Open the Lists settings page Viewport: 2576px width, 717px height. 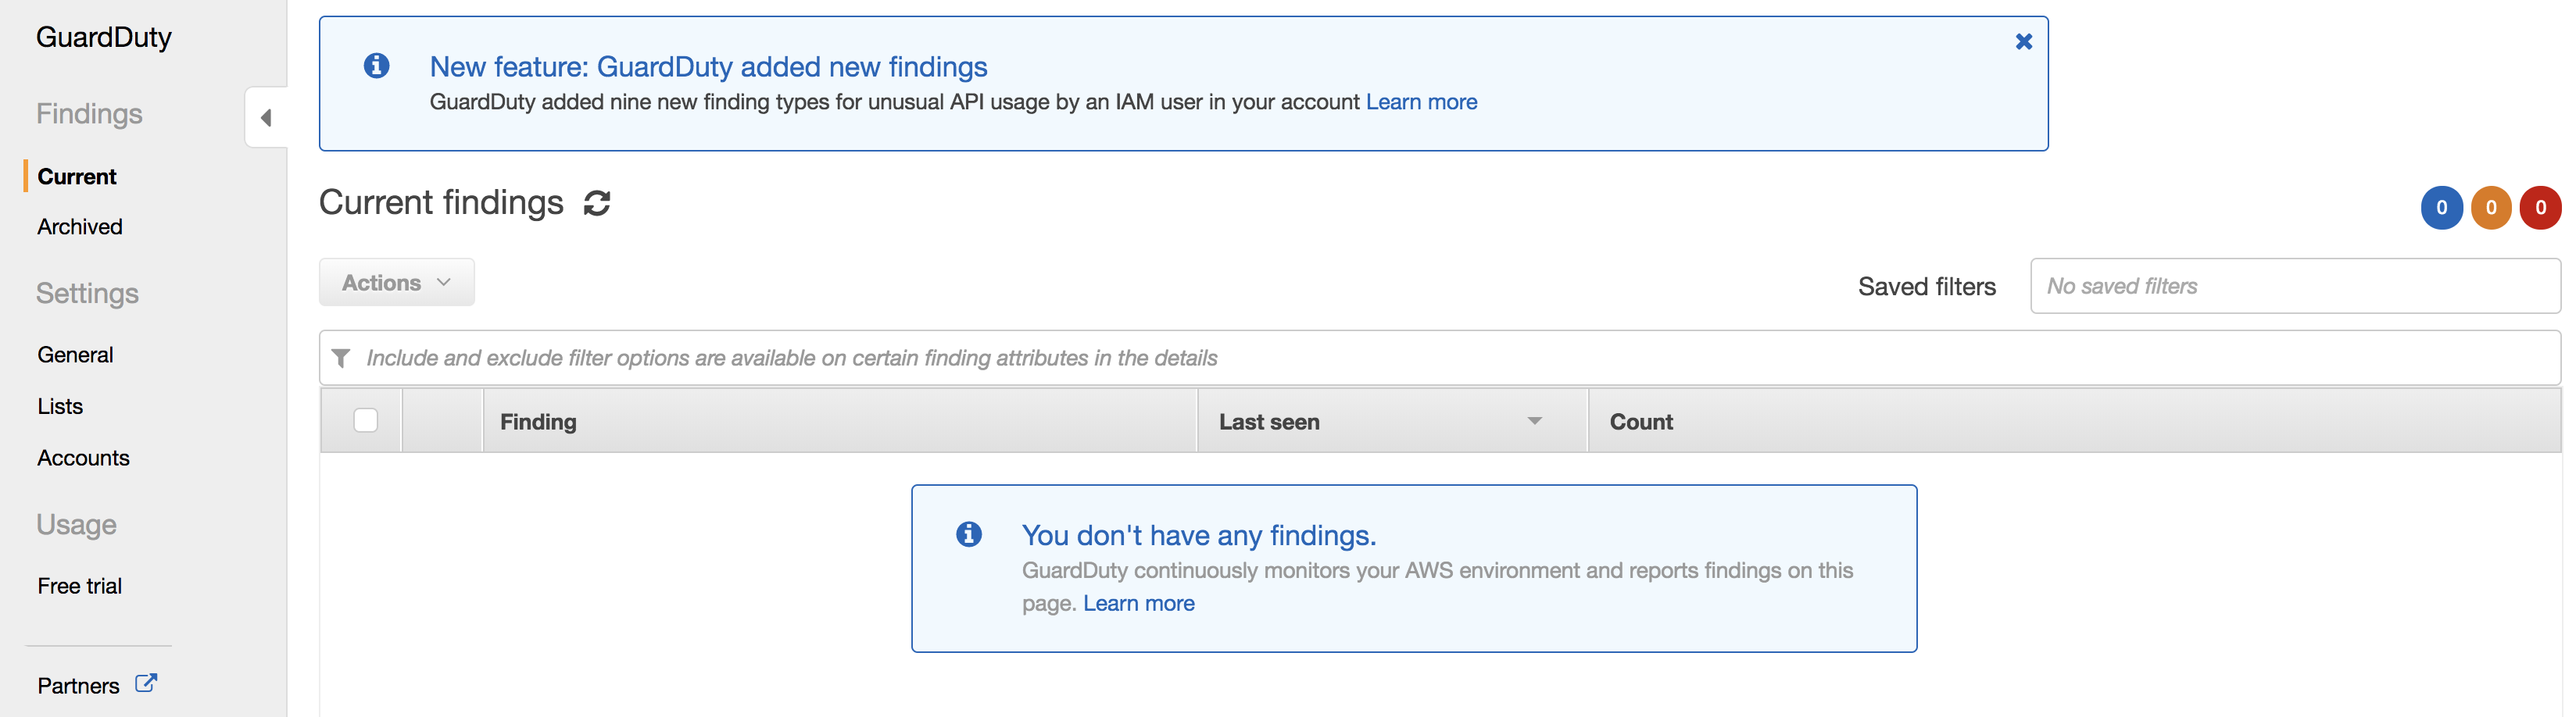[x=60, y=407]
